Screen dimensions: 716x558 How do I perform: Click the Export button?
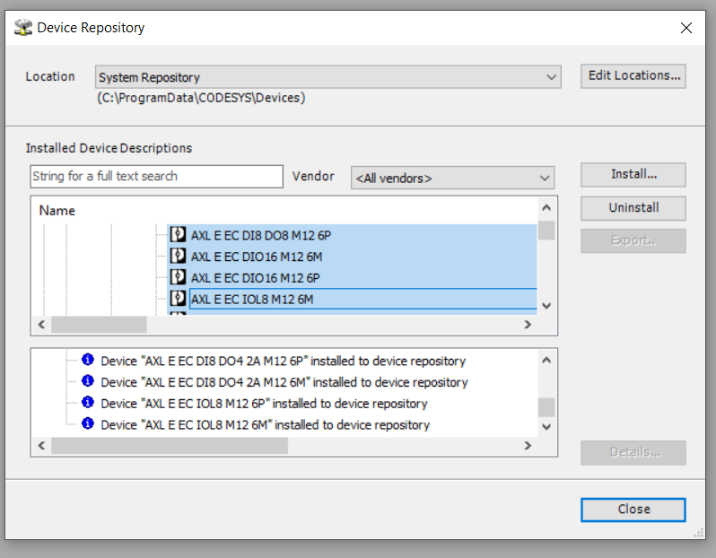coord(633,240)
